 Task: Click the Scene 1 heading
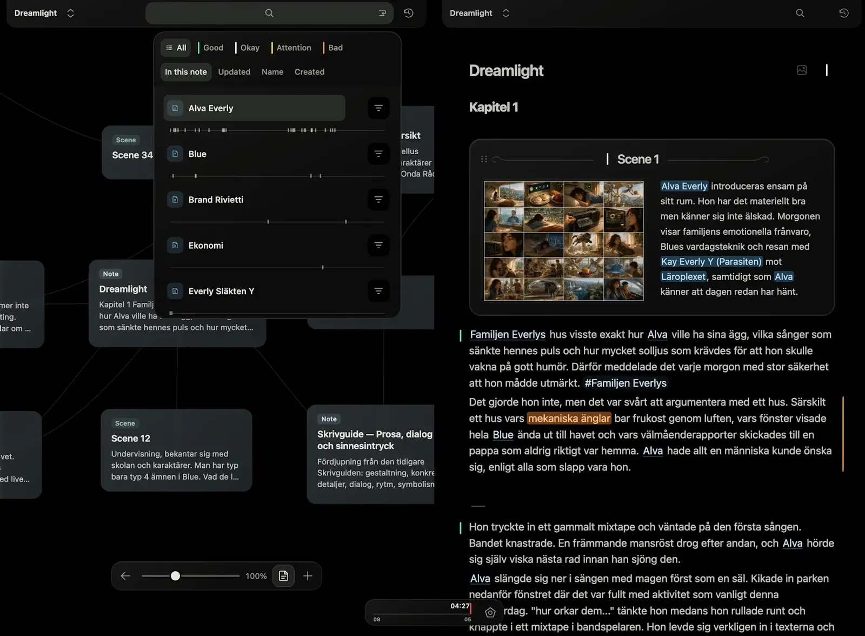[638, 159]
